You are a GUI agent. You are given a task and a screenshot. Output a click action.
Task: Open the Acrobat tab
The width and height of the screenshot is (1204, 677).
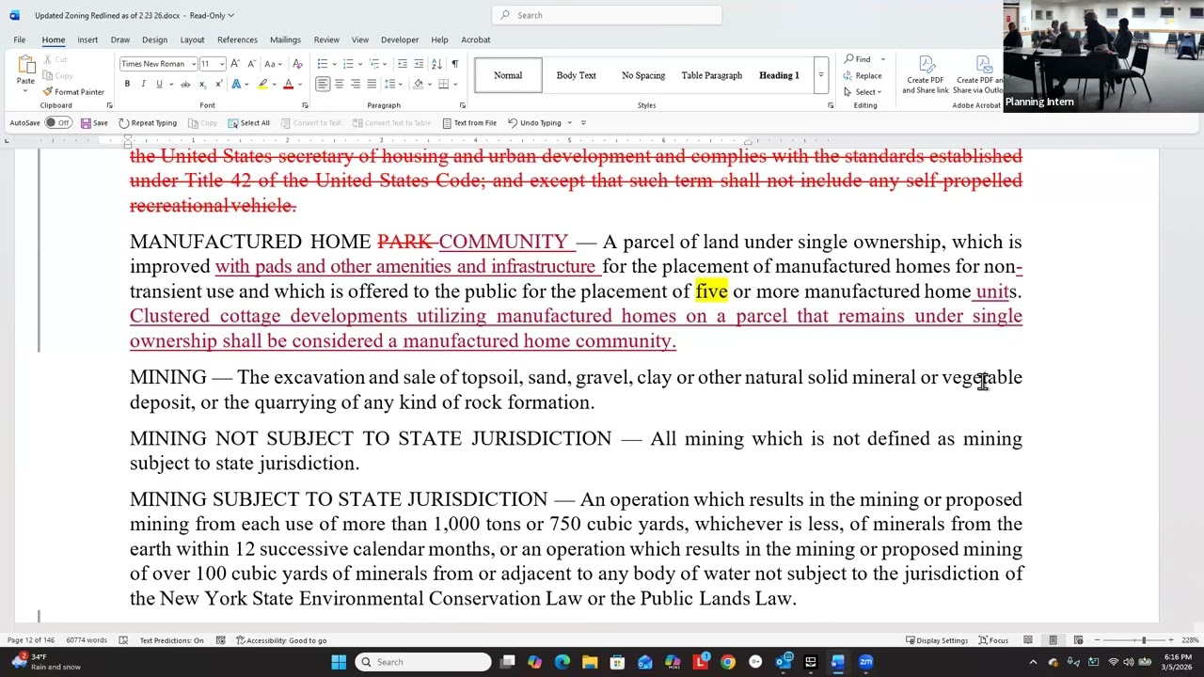[x=476, y=39]
